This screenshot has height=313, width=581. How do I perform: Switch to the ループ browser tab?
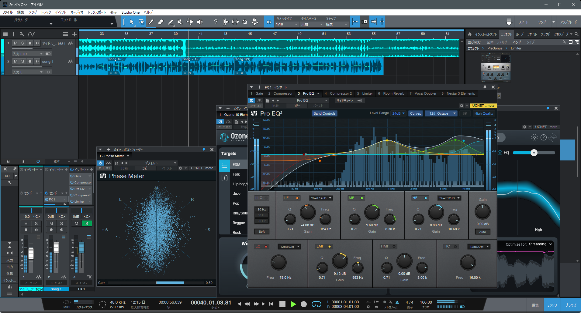[520, 34]
